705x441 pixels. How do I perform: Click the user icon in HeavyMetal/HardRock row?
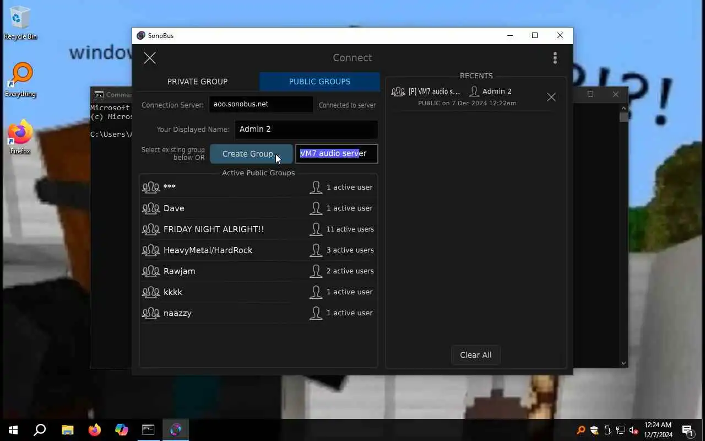[316, 250]
